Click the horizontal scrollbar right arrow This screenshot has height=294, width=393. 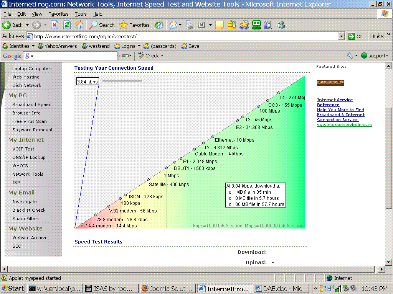[x=382, y=269]
